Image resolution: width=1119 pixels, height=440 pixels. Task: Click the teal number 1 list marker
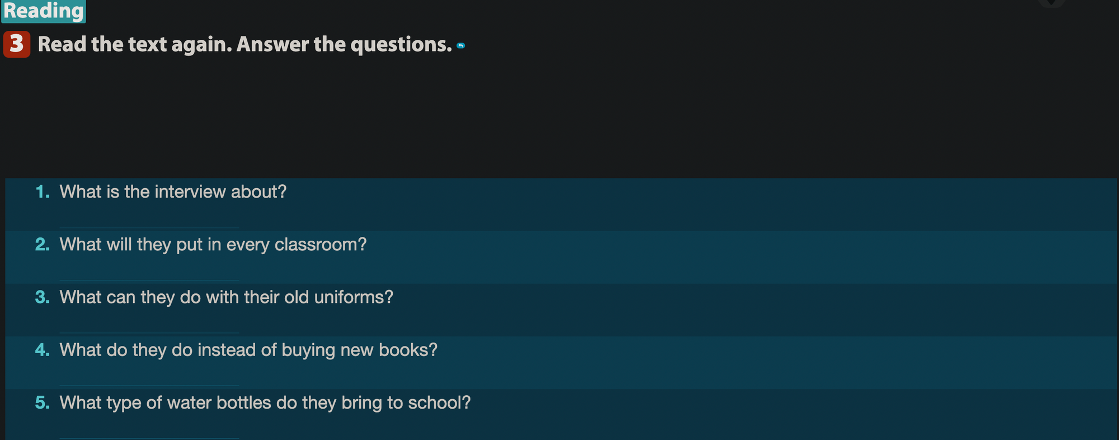click(x=43, y=192)
